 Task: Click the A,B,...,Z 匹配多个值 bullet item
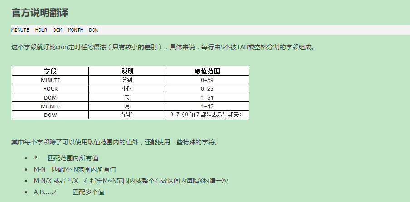tap(69, 192)
